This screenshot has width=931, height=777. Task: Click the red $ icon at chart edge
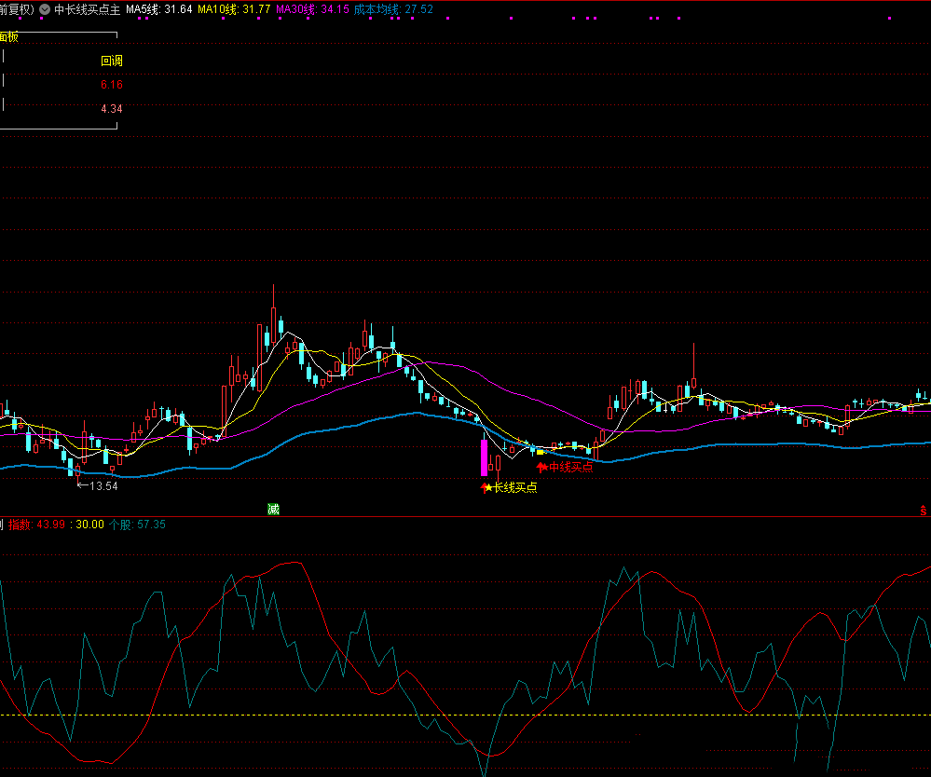point(923,510)
